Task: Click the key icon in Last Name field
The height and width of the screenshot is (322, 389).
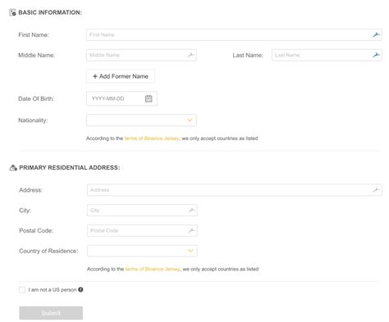Action: click(x=376, y=55)
